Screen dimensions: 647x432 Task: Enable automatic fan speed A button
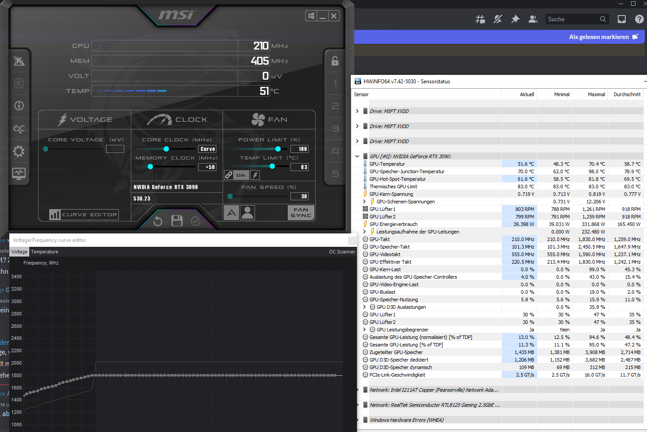pyautogui.click(x=231, y=213)
